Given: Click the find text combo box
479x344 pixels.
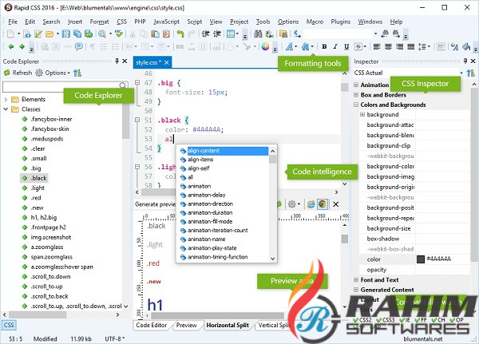Looking at the screenshot, I should click(341, 34).
